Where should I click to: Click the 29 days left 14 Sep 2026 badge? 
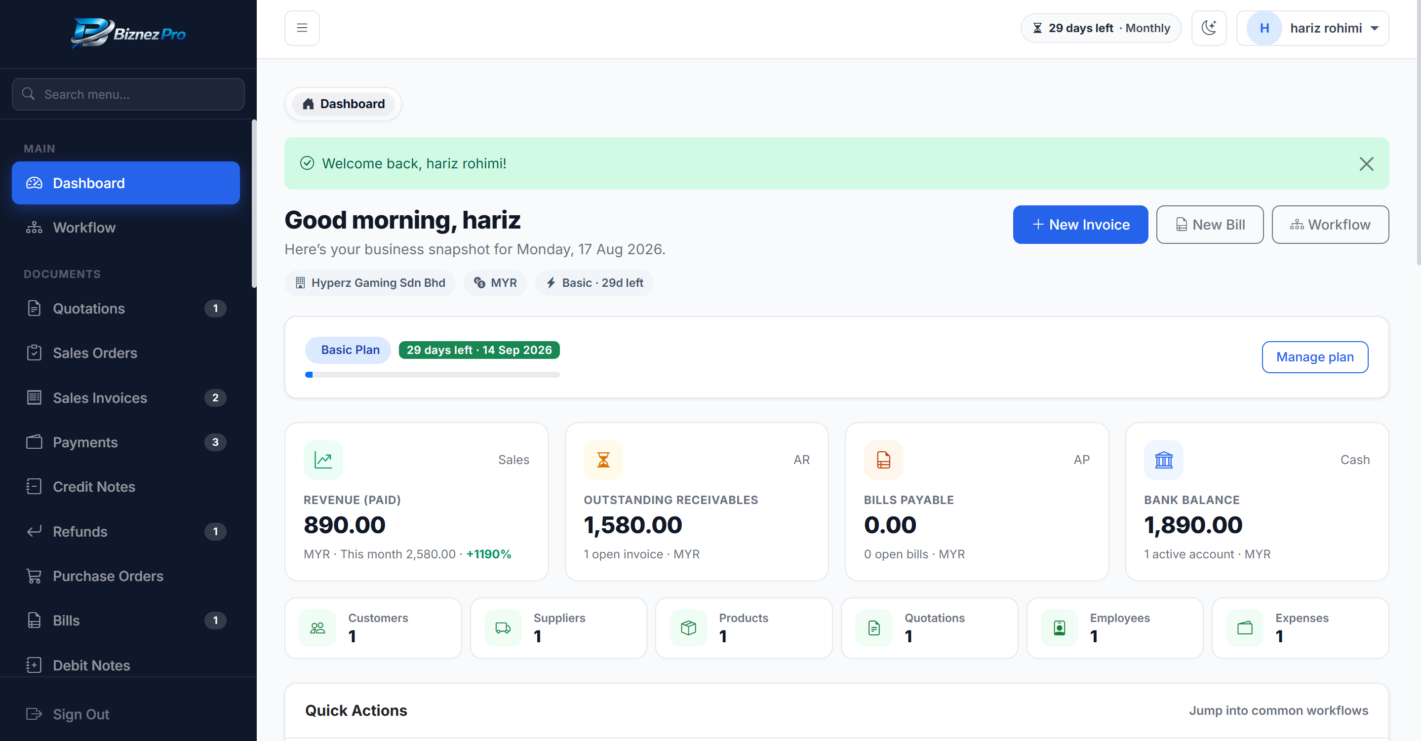click(479, 350)
